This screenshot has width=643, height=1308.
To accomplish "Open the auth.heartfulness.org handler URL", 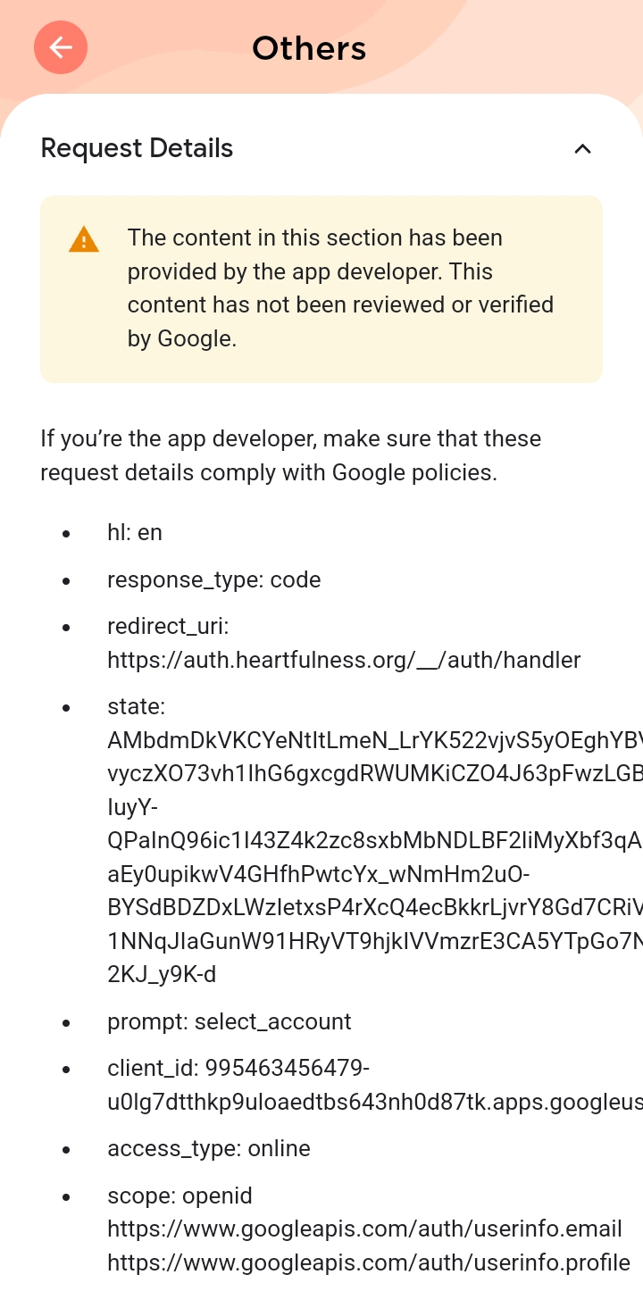I will point(344,660).
